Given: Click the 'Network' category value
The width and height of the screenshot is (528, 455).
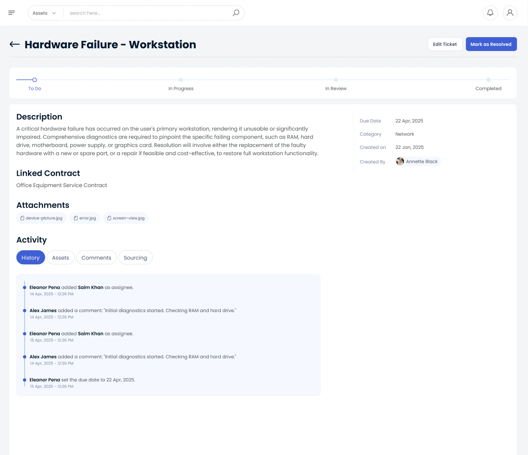Looking at the screenshot, I should [405, 134].
